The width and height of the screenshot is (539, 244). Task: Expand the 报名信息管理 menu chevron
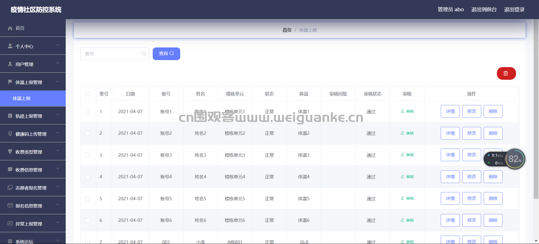click(58, 204)
